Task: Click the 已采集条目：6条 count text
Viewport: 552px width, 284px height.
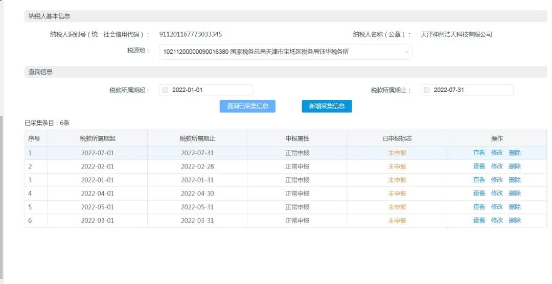Action: coord(47,123)
